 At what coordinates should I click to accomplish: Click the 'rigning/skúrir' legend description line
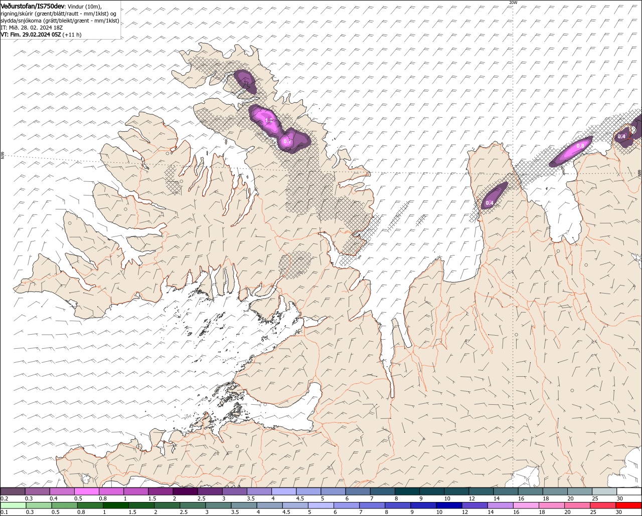click(59, 14)
